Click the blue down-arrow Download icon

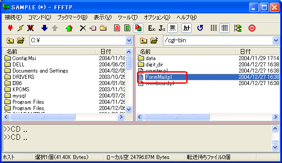coord(44,28)
